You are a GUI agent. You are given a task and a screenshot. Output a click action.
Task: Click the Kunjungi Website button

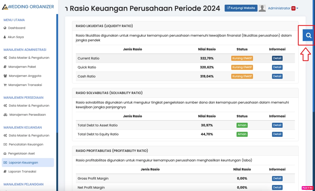pos(241,8)
